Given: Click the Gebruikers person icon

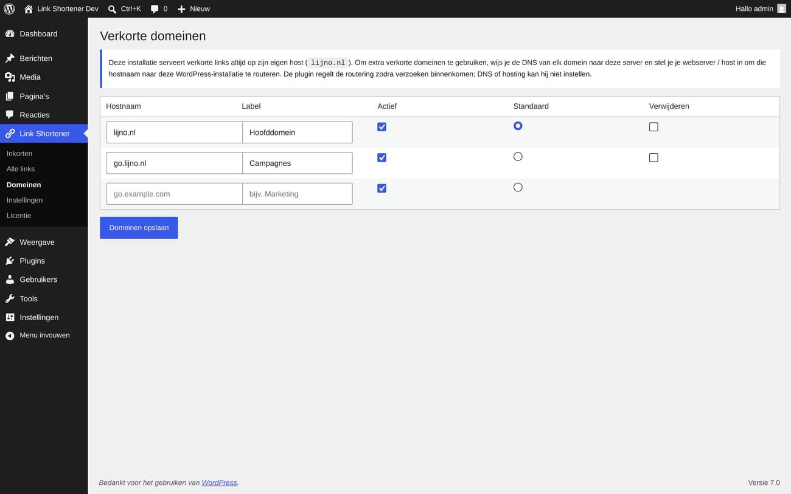Looking at the screenshot, I should tap(10, 280).
